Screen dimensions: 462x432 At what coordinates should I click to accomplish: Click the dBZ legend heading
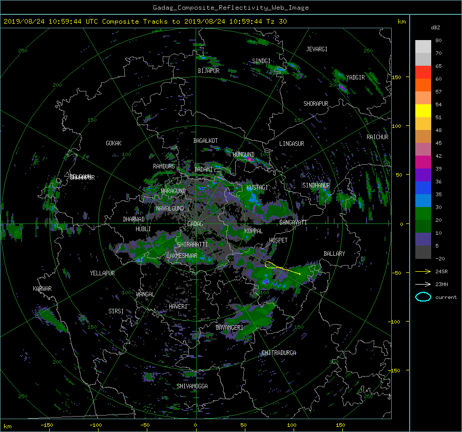(435, 28)
